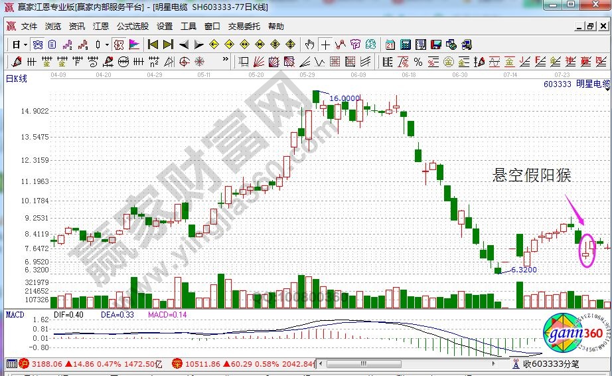The height and width of the screenshot is (376, 612).
Task: Click the floppy disk save icon
Action: [435, 45]
